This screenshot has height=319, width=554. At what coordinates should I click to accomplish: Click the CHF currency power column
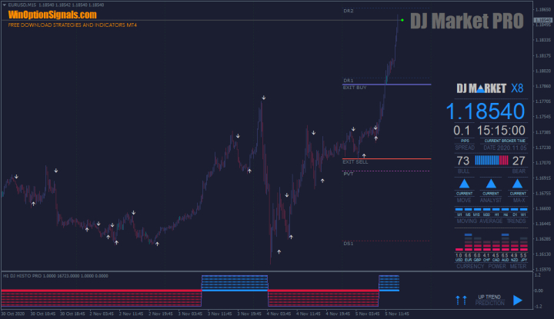[x=486, y=246]
